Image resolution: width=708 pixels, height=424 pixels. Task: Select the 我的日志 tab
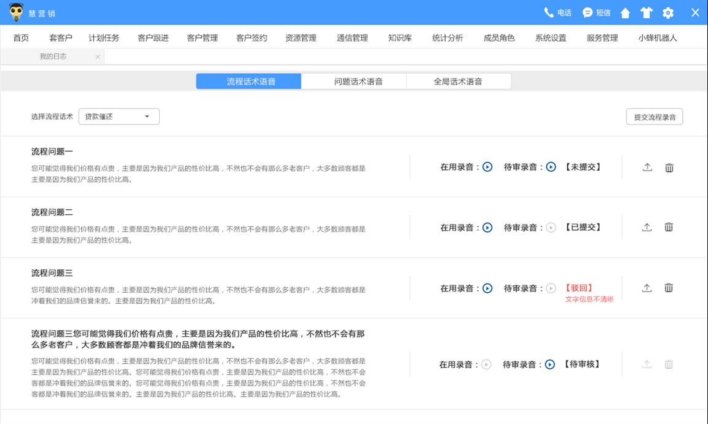pyautogui.click(x=53, y=57)
